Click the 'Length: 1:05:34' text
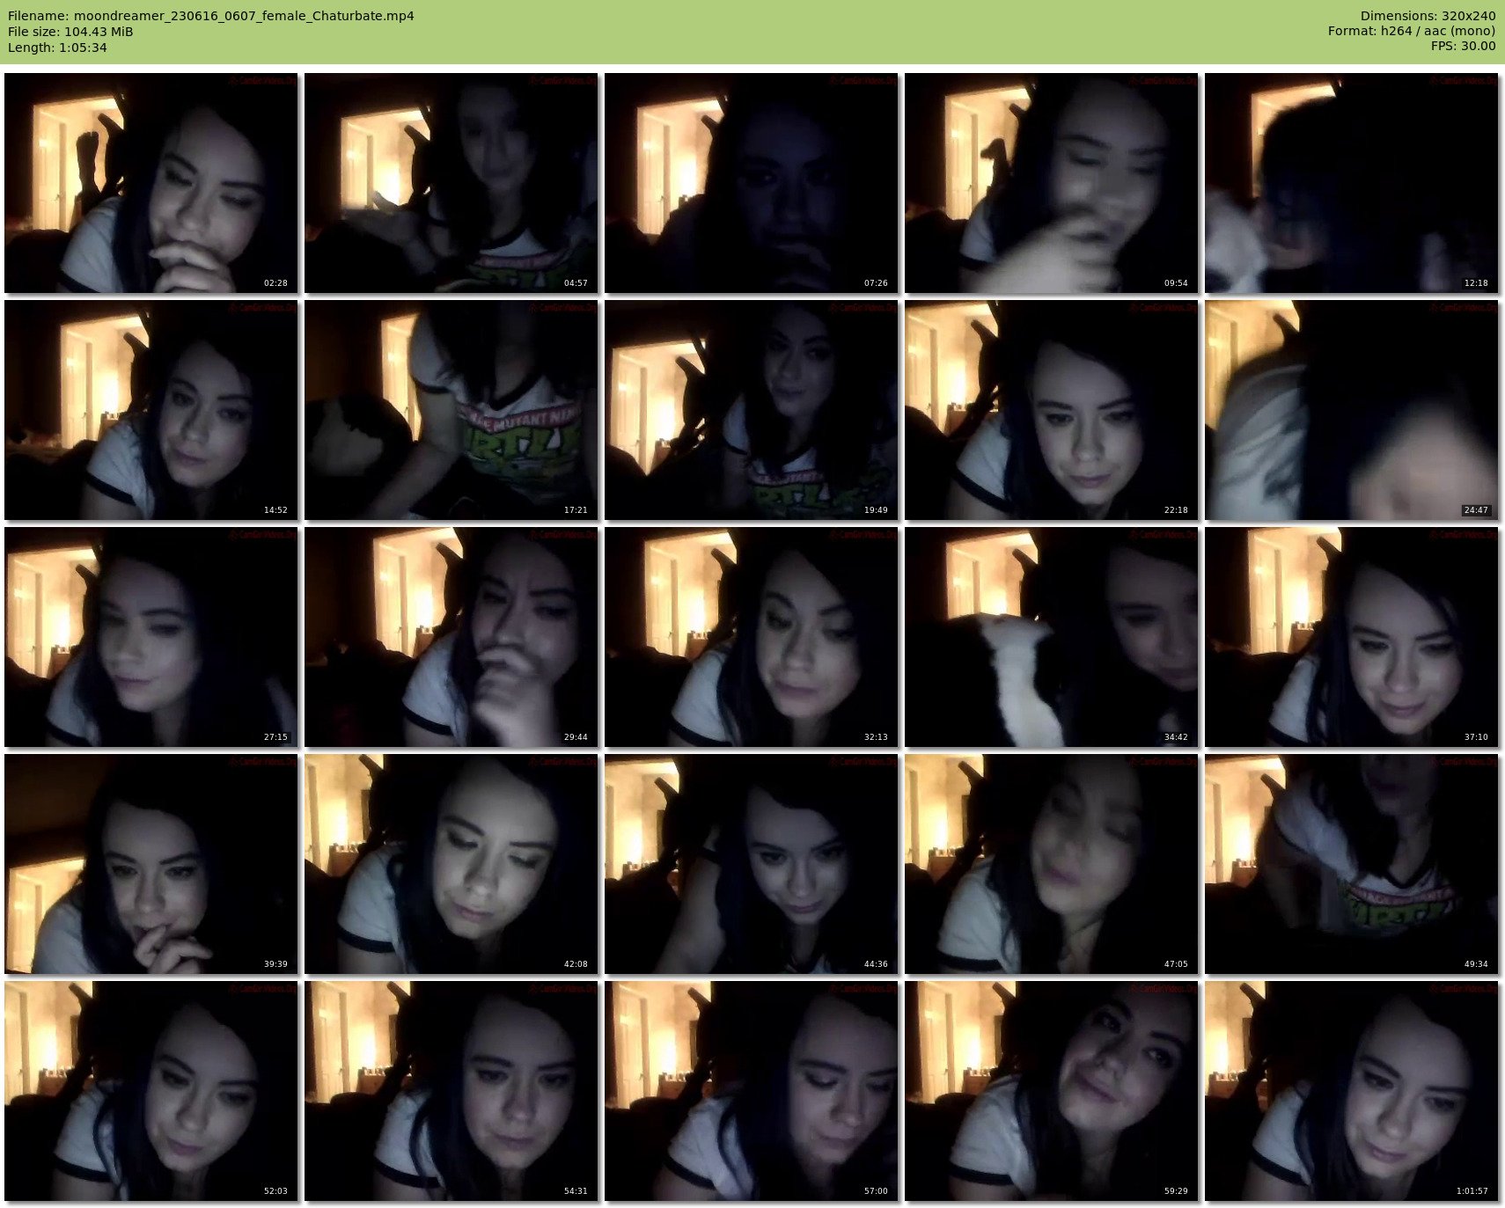 (57, 48)
